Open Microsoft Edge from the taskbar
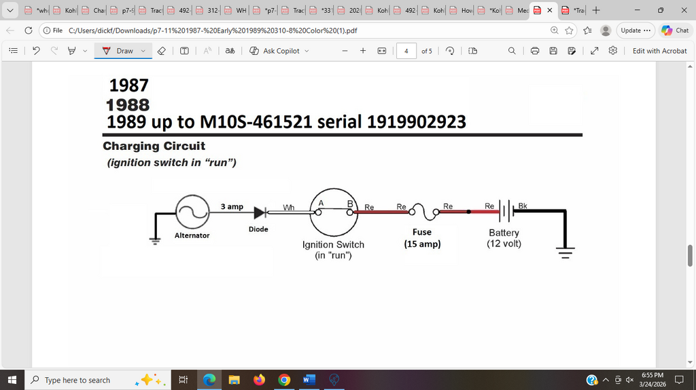696x390 pixels. pos(209,380)
